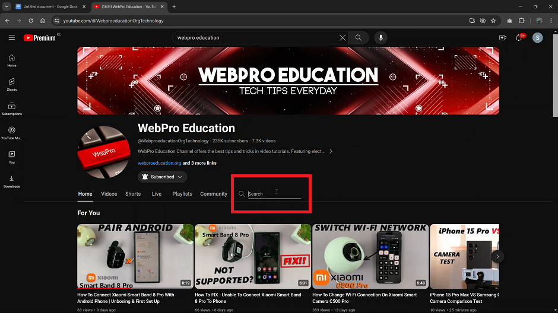Click 'and 3 more links'

tap(199, 163)
